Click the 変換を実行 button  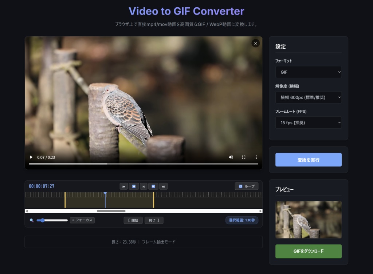point(308,160)
